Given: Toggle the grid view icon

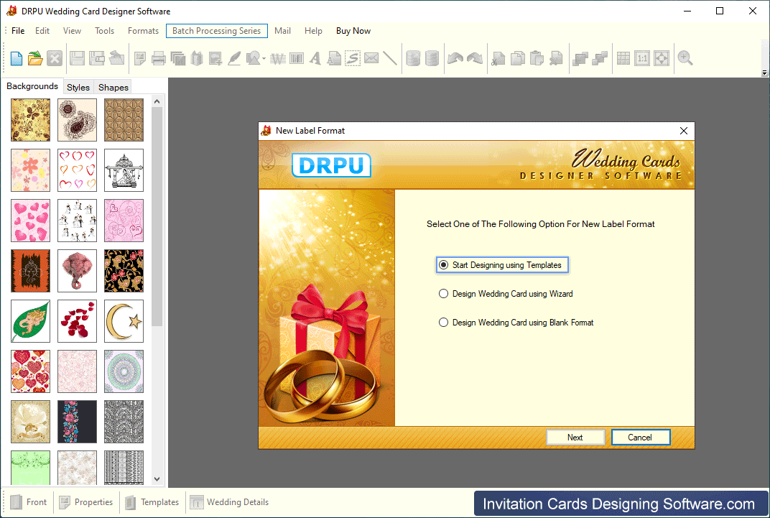Looking at the screenshot, I should [623, 58].
